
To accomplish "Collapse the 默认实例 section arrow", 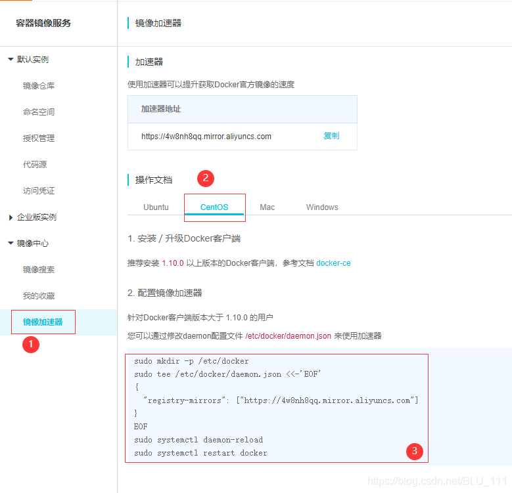I will coord(11,59).
